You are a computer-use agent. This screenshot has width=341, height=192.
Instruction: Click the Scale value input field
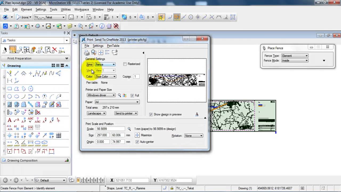pyautogui.click(x=110, y=129)
